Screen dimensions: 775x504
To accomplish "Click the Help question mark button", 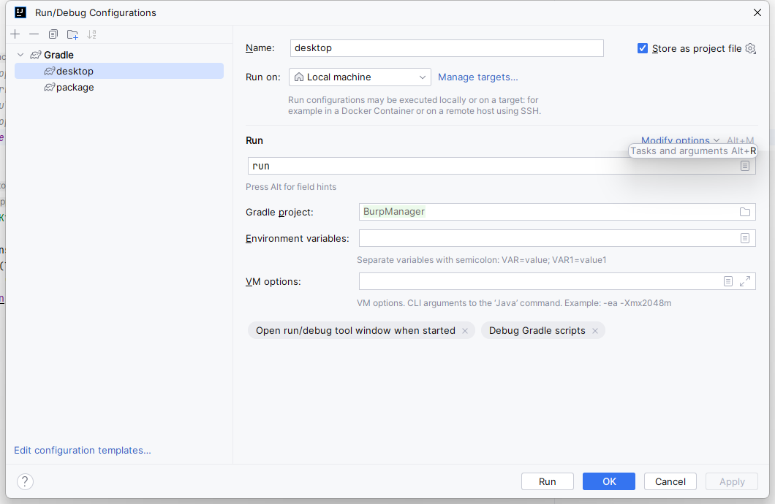I will pyautogui.click(x=25, y=481).
